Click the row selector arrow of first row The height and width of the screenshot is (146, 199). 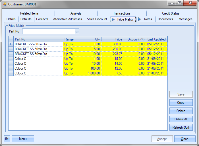click(11, 44)
